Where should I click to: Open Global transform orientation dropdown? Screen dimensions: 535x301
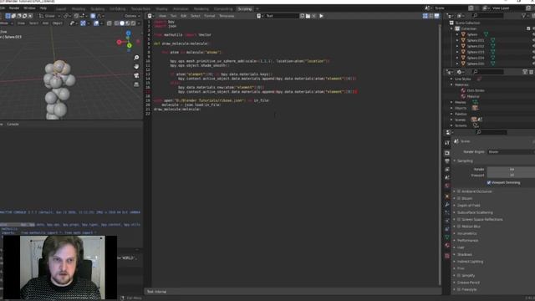pyautogui.click(x=50, y=16)
